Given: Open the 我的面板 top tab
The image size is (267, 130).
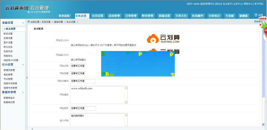Looking at the screenshot, I should point(64,16).
